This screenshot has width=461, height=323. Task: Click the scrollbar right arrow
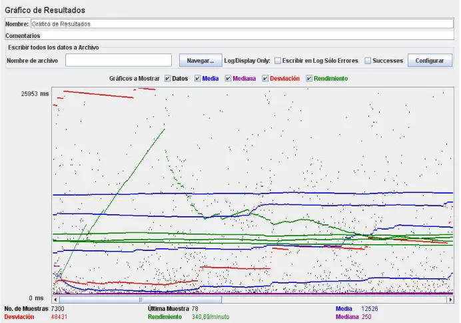[450, 300]
